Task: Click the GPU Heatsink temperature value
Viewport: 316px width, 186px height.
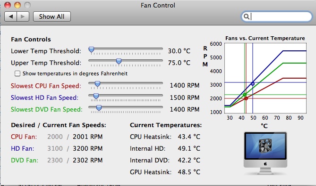Action: pyautogui.click(x=189, y=172)
